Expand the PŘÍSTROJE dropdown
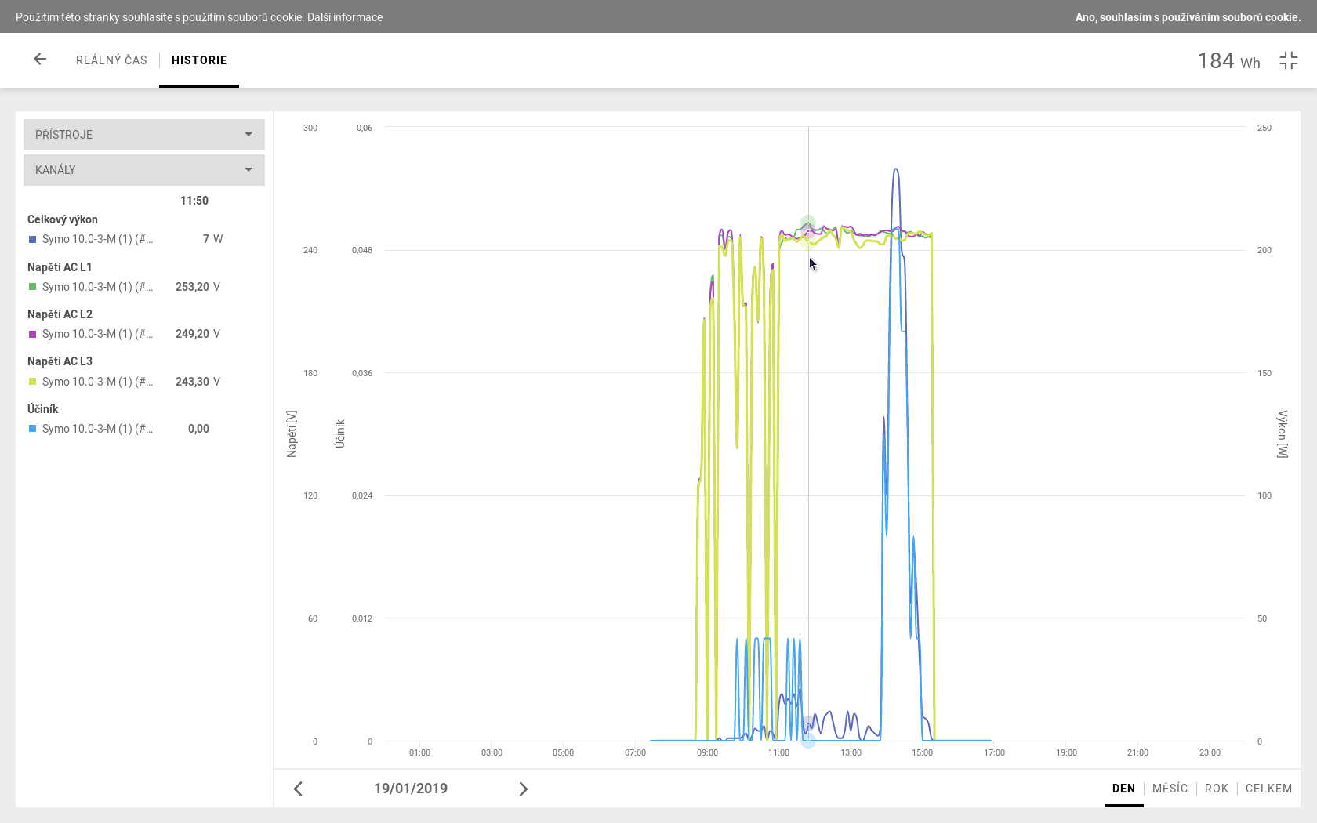The image size is (1317, 823). (x=144, y=135)
